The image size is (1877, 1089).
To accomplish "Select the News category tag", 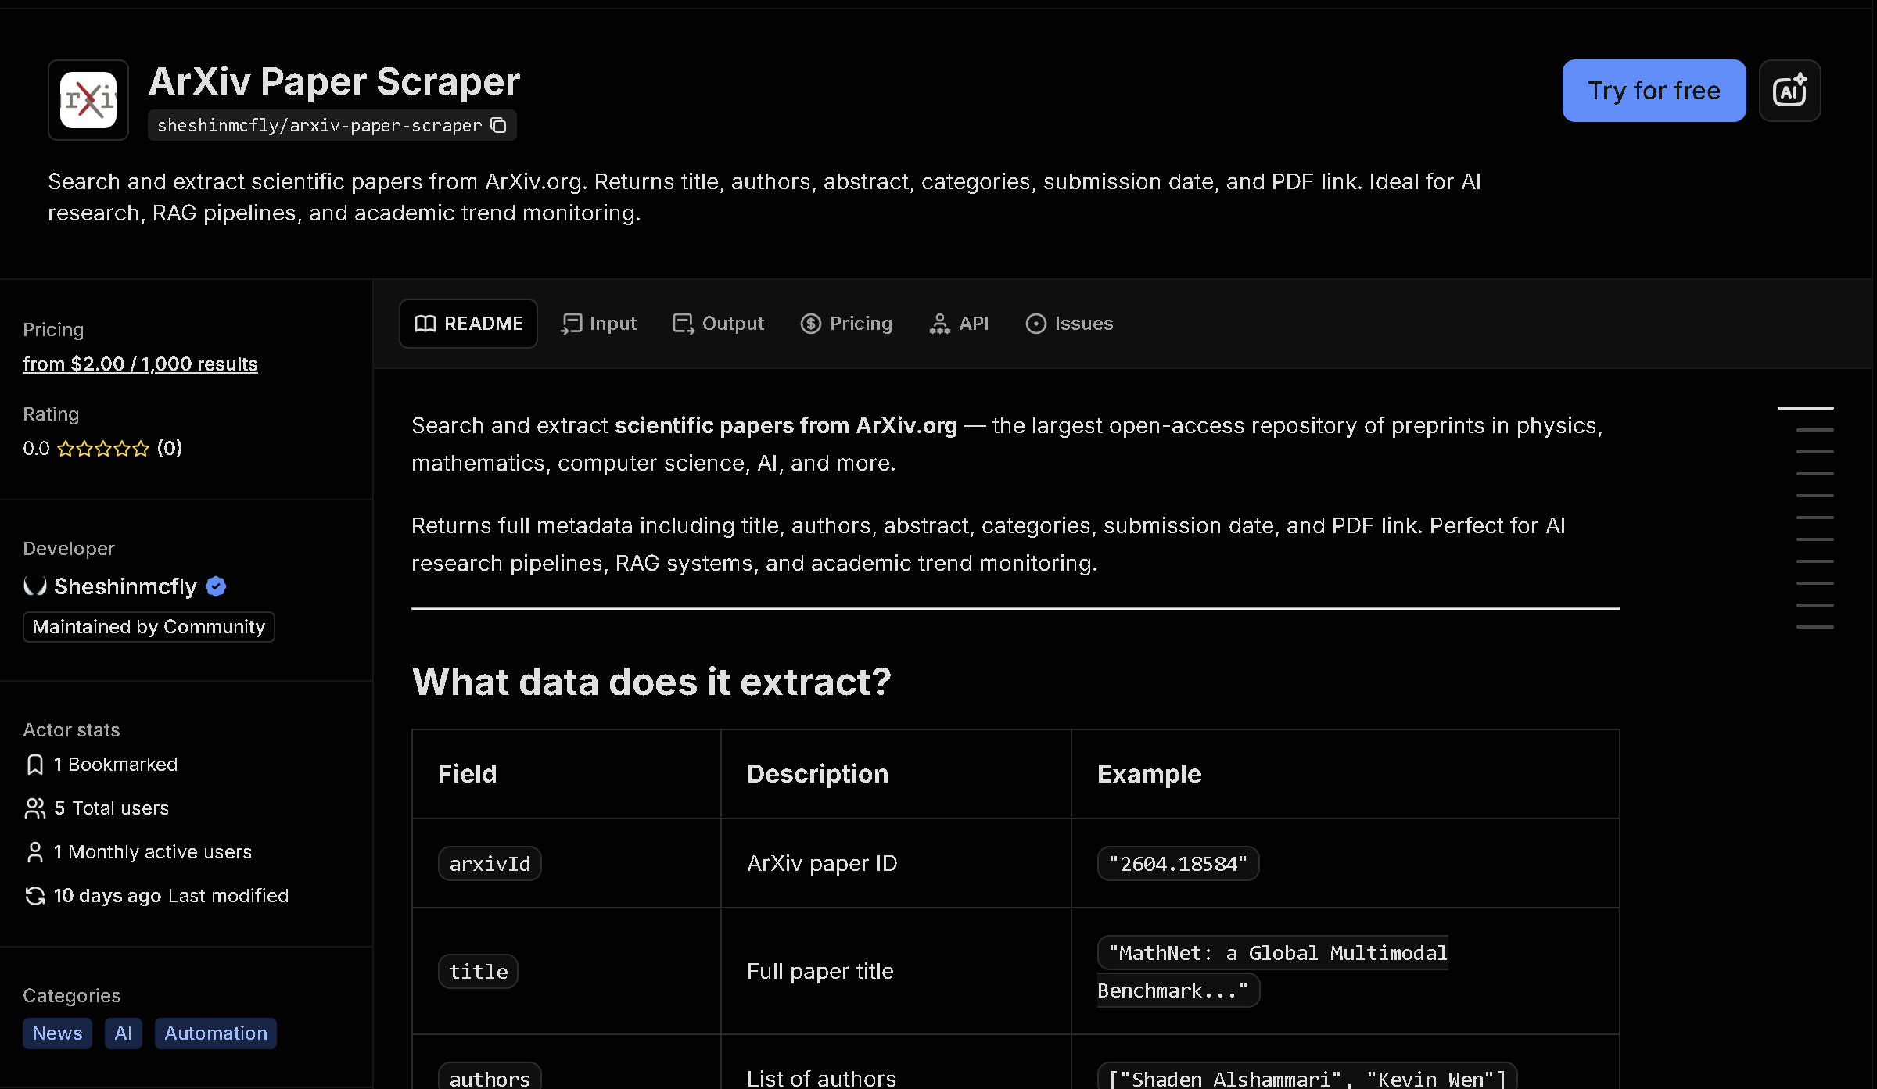I will point(57,1033).
